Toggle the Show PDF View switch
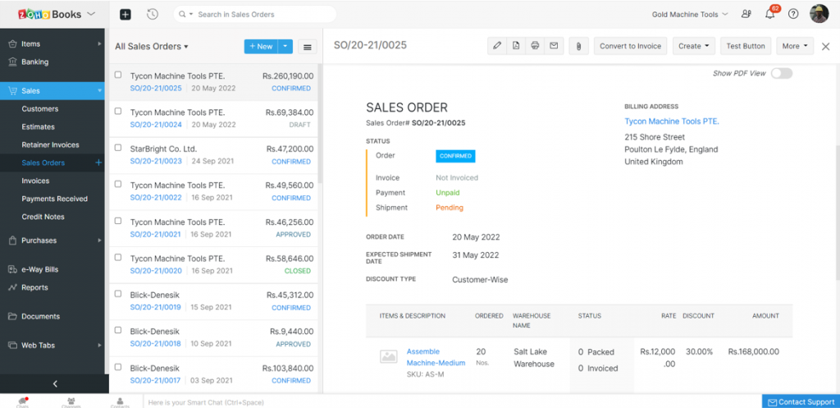This screenshot has height=408, width=840. tap(782, 73)
